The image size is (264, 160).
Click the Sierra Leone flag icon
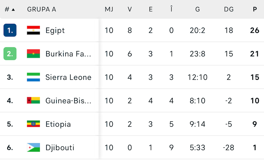point(33,77)
